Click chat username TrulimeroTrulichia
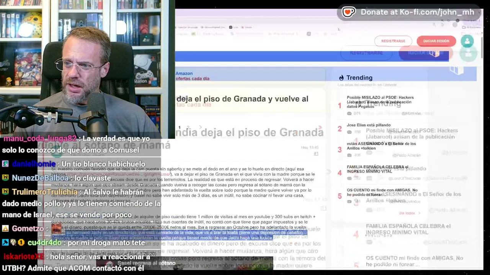 coord(44,192)
